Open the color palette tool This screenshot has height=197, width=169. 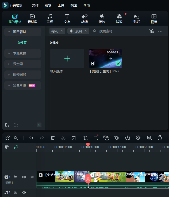[138, 138]
